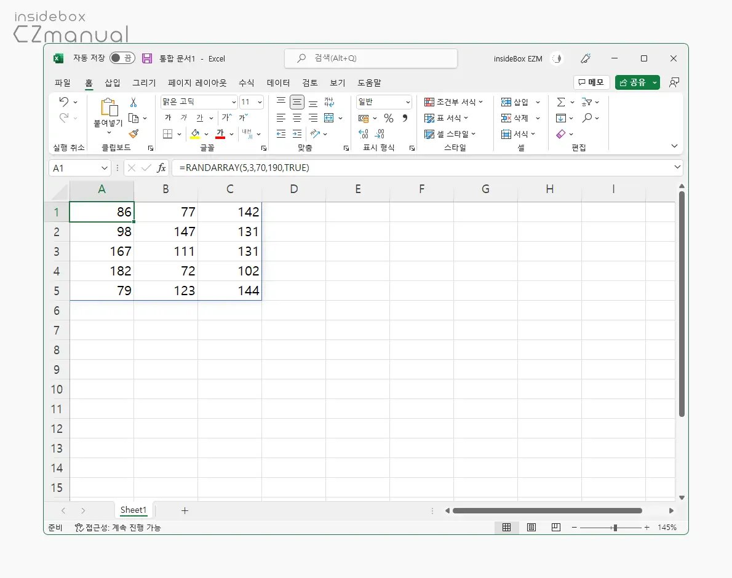Toggle middle vertical alignment
This screenshot has height=578, width=732.
(297, 102)
